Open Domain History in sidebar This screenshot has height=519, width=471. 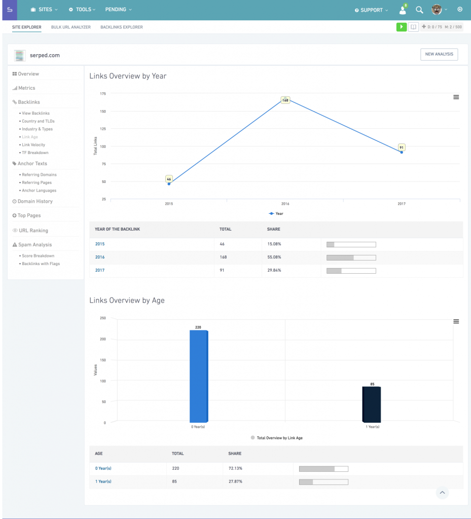coord(32,201)
